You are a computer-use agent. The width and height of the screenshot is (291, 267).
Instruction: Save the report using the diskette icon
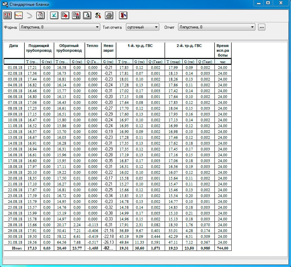[x=76, y=15]
